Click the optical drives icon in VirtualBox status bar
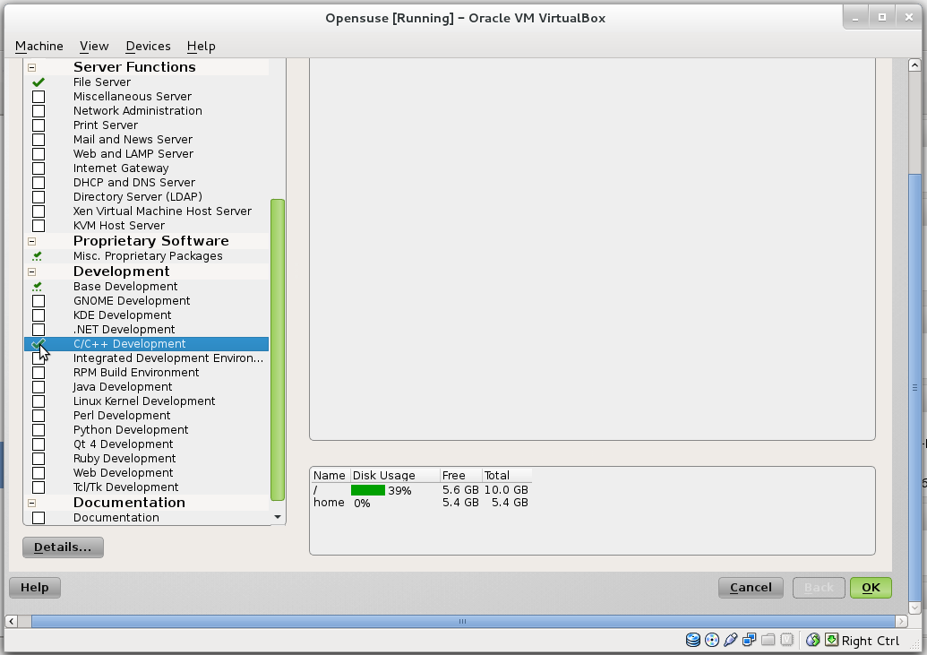 [x=712, y=640]
